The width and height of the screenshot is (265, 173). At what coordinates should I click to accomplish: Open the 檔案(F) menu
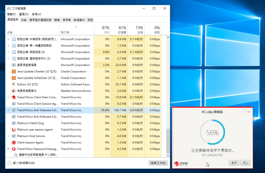point(12,14)
